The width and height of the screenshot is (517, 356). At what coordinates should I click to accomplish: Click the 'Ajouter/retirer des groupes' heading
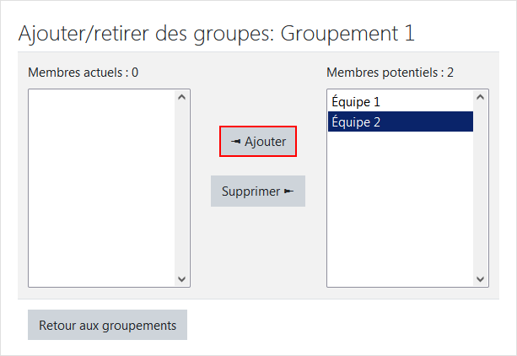143,34
